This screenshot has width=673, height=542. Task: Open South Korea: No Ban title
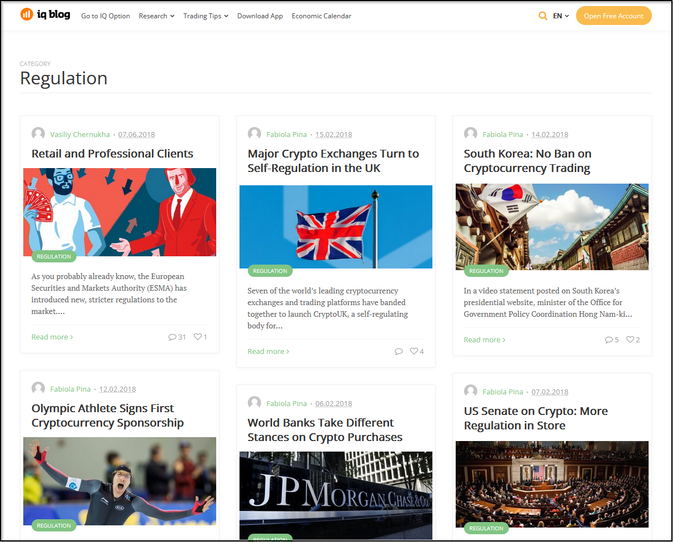[x=528, y=161]
